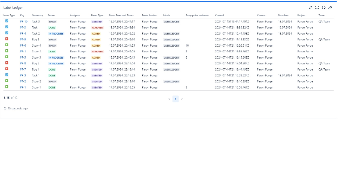Click the copy link chain icon
The image size is (338, 192).
[330, 7]
